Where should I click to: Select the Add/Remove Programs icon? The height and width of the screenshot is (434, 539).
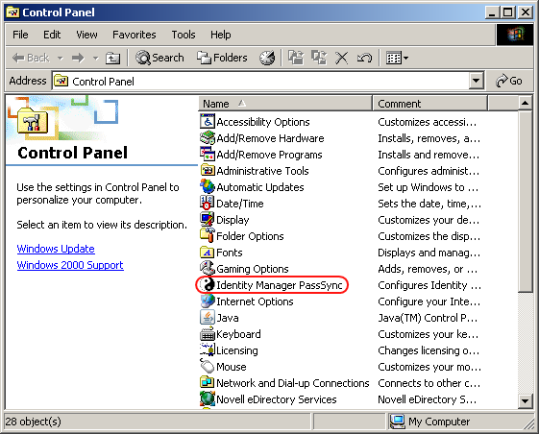click(208, 155)
